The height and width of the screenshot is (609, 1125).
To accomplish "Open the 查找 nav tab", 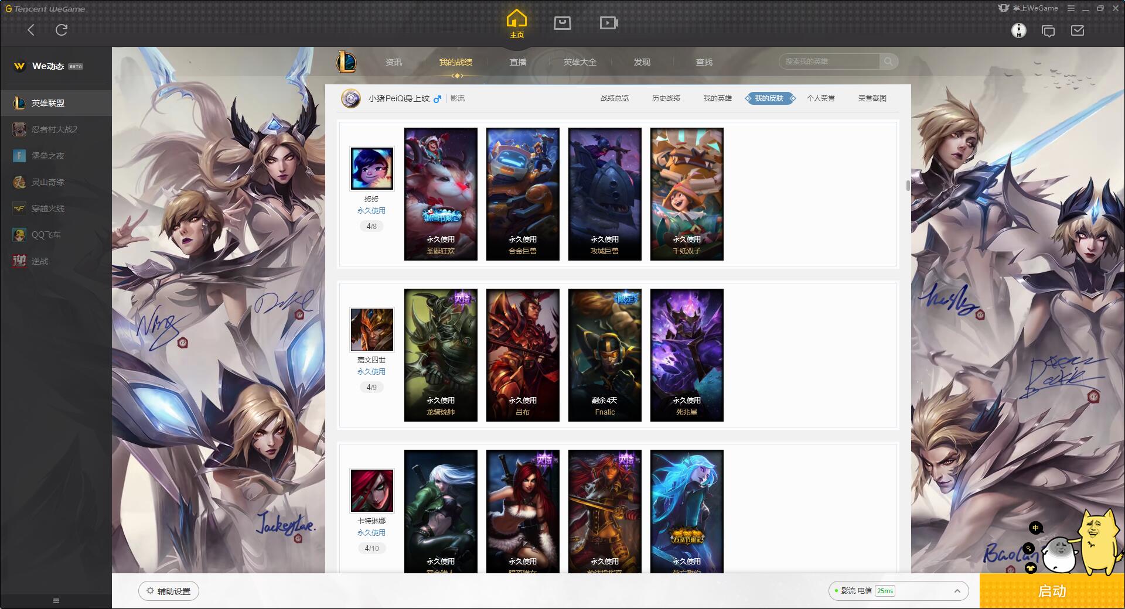I will tap(704, 62).
